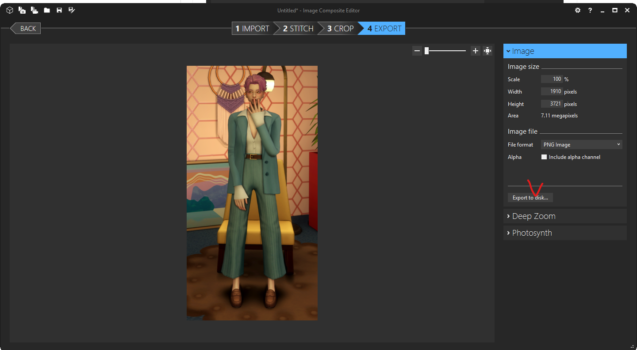Zoom in with the plus button
The height and width of the screenshot is (350, 637).
point(476,51)
